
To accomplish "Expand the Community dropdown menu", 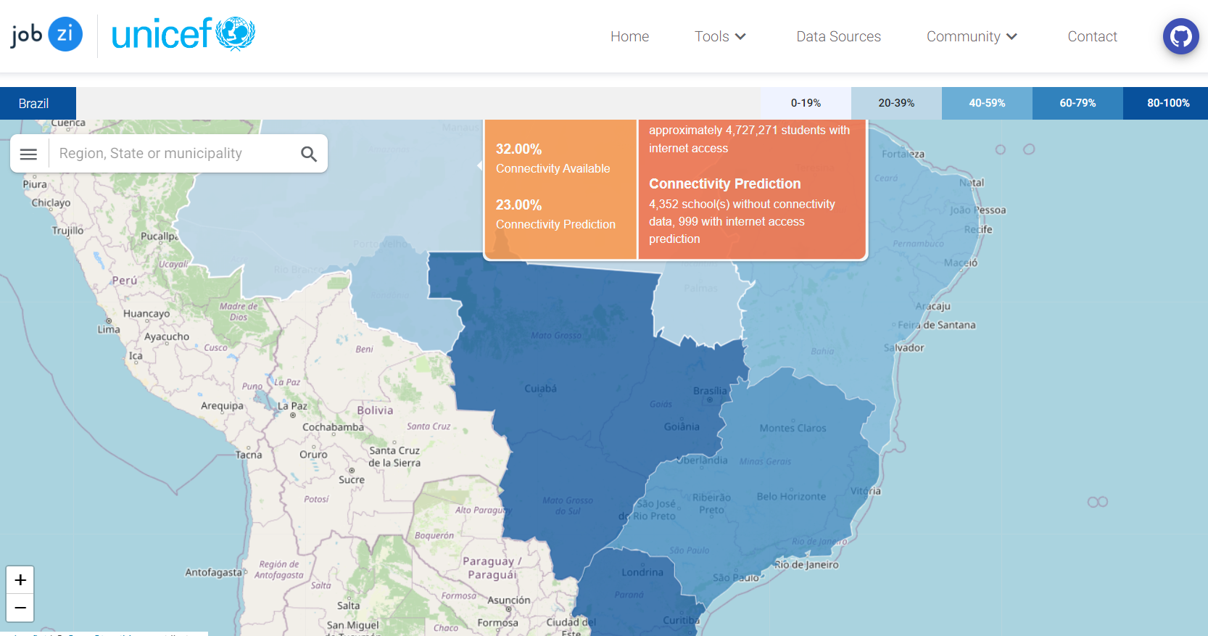I will [x=972, y=36].
